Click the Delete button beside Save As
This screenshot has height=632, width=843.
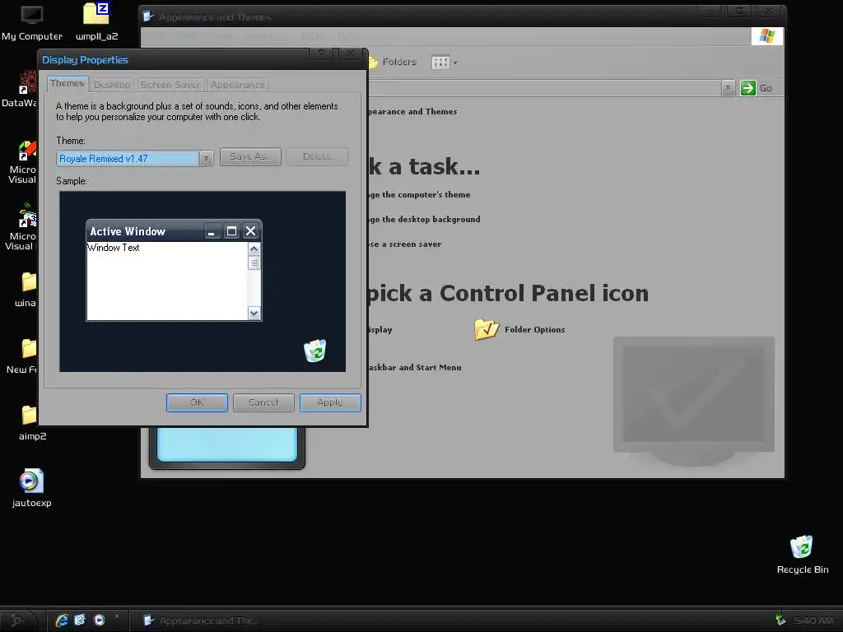point(317,156)
